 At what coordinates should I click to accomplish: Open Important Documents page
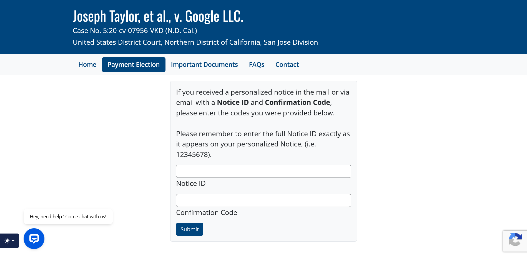204,65
